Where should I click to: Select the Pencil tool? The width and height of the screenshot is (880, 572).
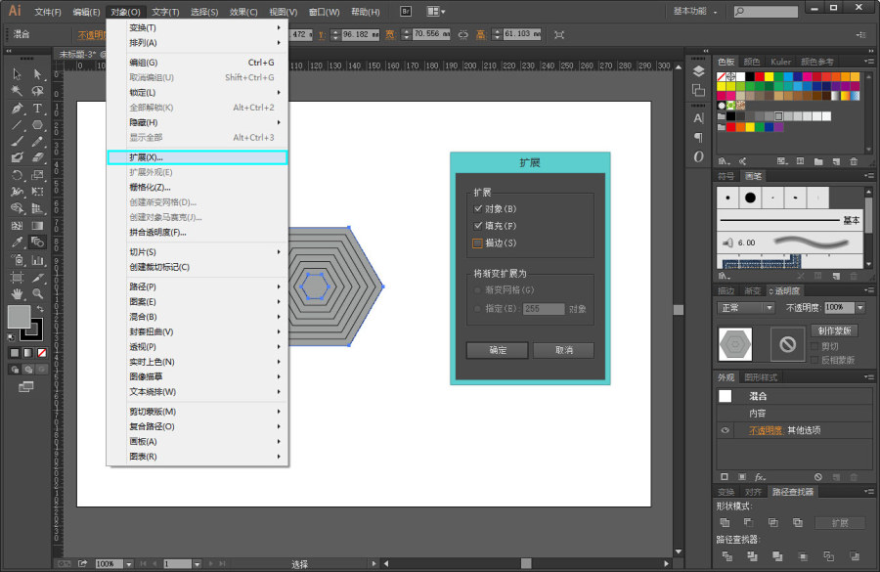click(x=37, y=142)
